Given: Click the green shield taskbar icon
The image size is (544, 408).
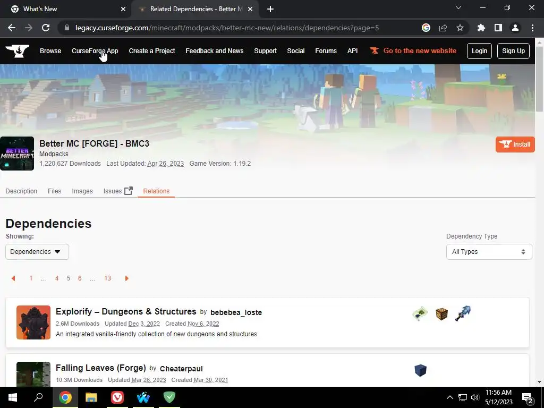Looking at the screenshot, I should [x=169, y=397].
